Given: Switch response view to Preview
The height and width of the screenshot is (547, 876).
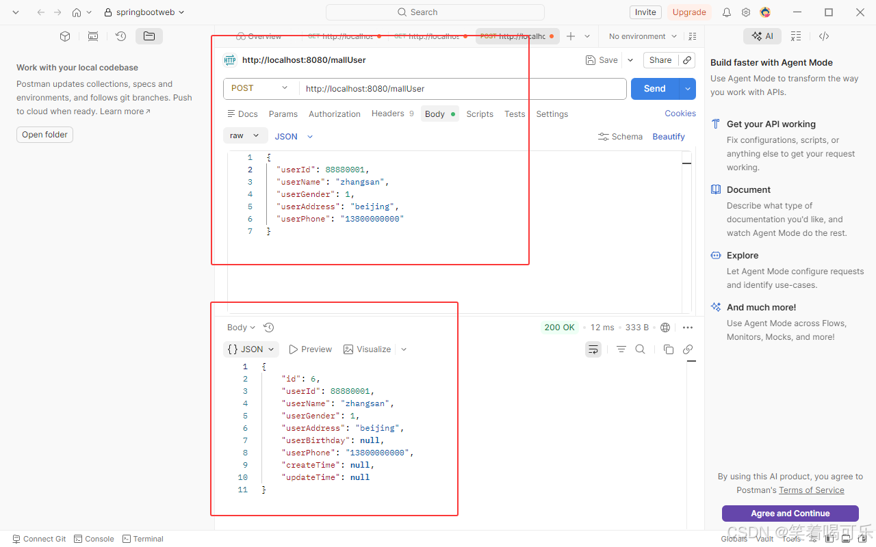Looking at the screenshot, I should (311, 349).
